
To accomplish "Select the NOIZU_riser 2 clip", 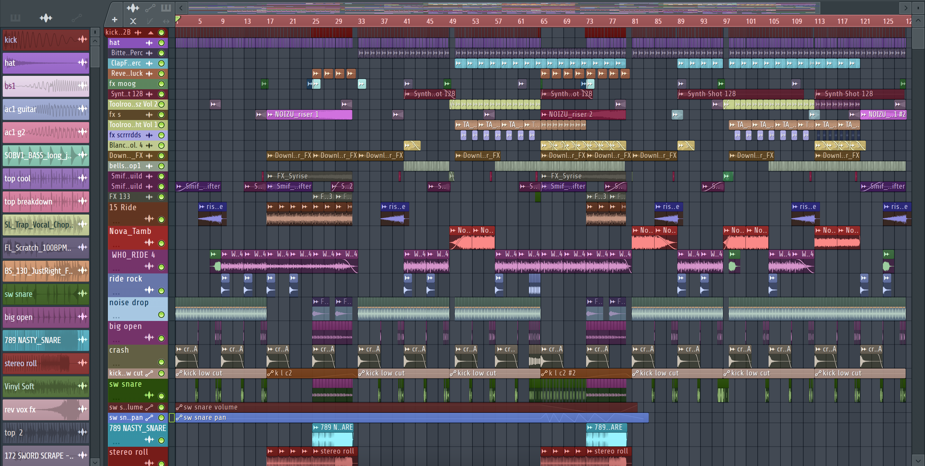I will [x=583, y=115].
